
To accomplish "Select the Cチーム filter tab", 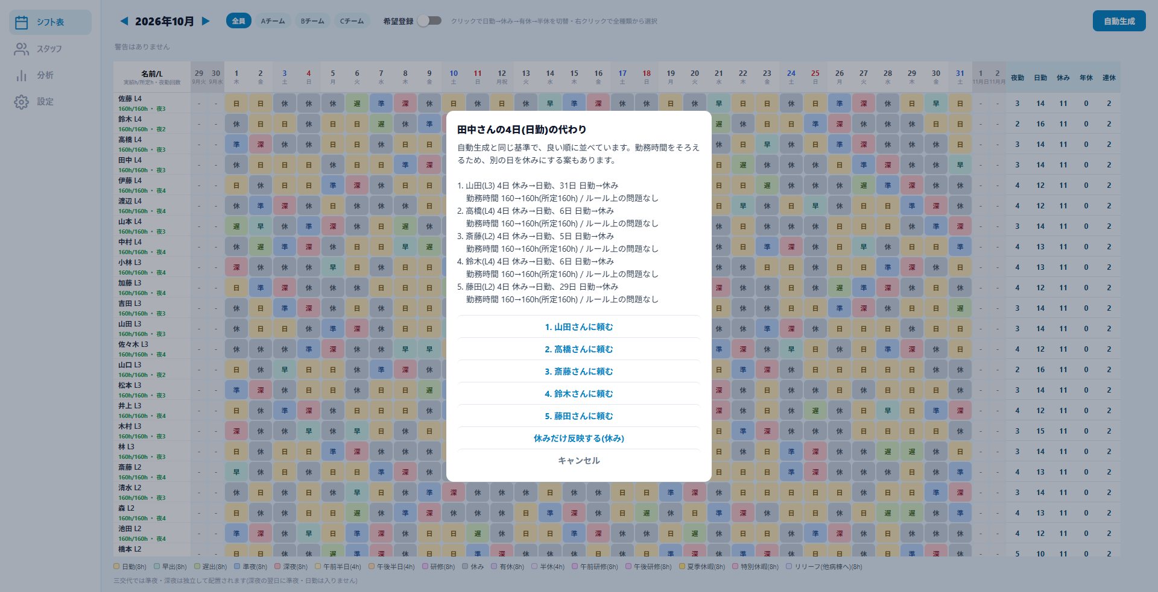I will point(352,21).
